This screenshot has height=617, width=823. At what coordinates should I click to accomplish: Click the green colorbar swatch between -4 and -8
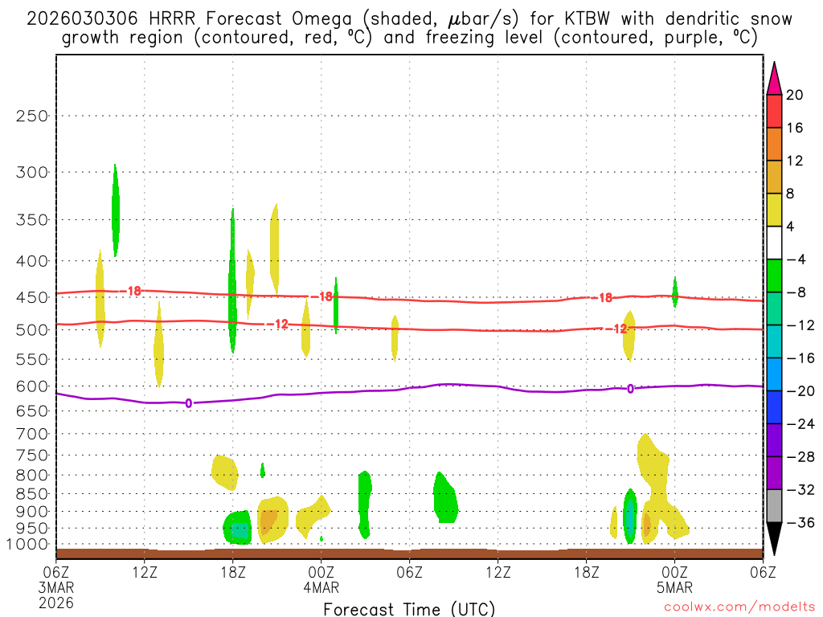774,276
